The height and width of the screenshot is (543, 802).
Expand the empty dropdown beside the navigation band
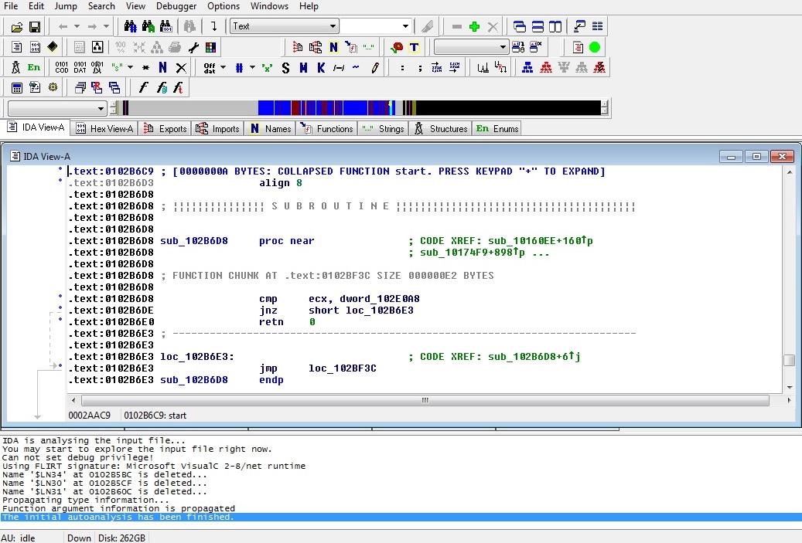coord(101,108)
